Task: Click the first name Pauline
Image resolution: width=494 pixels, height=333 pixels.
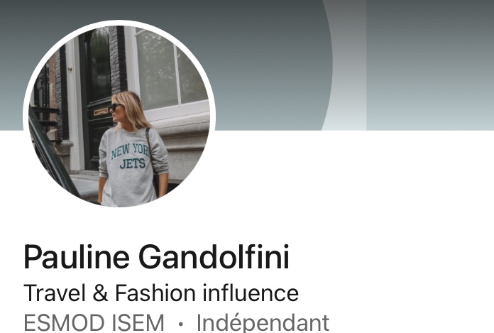Action: tap(77, 257)
